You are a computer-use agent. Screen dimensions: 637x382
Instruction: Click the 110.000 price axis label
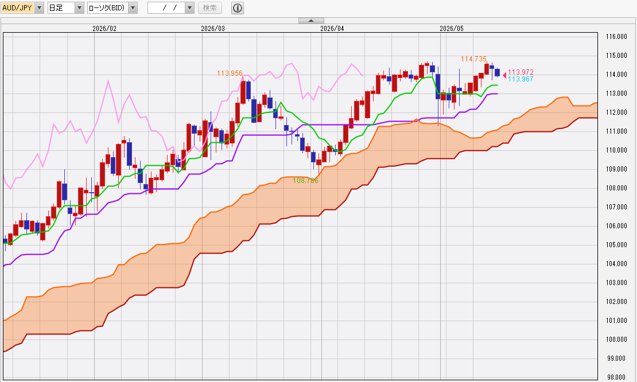(616, 150)
